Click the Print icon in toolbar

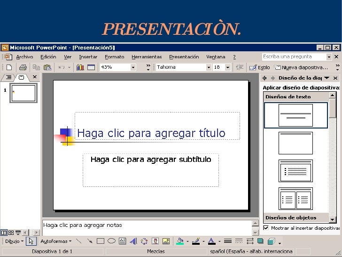[23, 67]
